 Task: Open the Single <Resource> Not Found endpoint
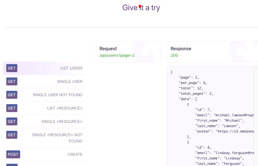click(x=44, y=138)
